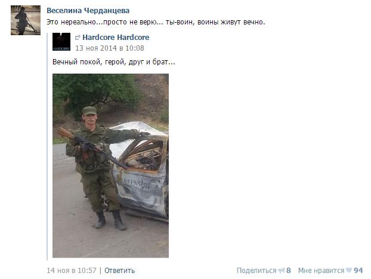
Task: Open the Hardcore Hardcore black avatar
Action: tap(61, 42)
